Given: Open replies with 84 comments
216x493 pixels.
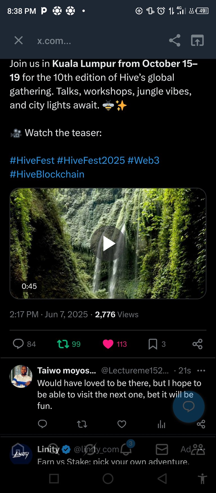Looking at the screenshot, I should [x=24, y=344].
